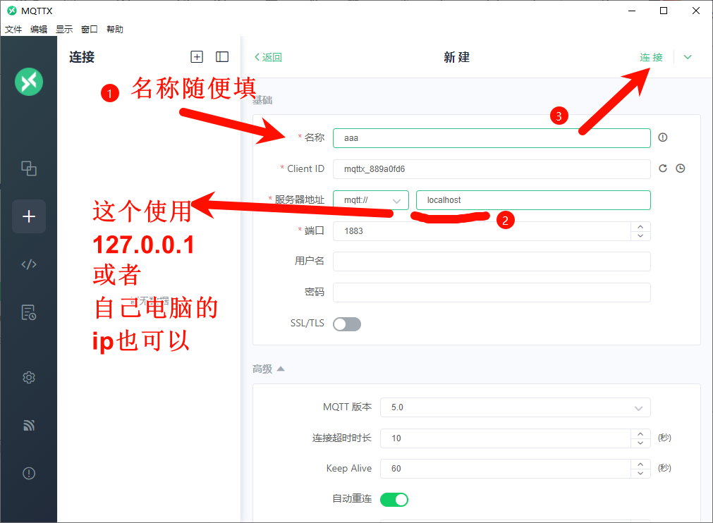Open the 帮助 menu
This screenshot has width=713, height=523.
point(114,29)
